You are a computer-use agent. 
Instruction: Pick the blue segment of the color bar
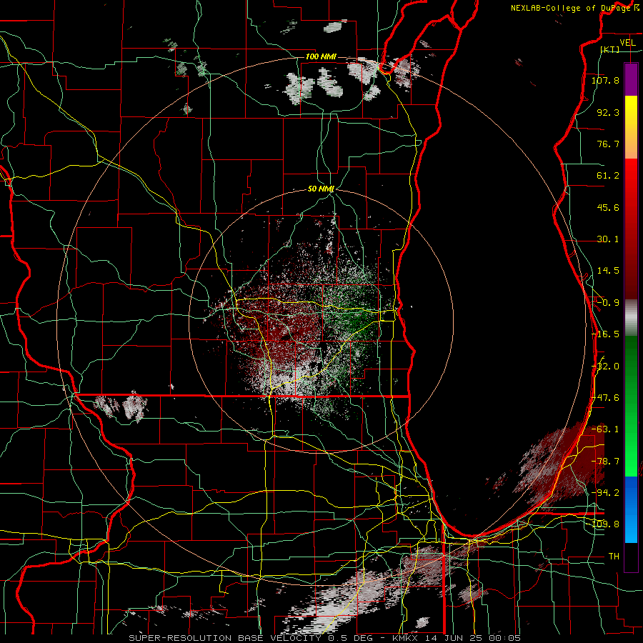(x=631, y=509)
